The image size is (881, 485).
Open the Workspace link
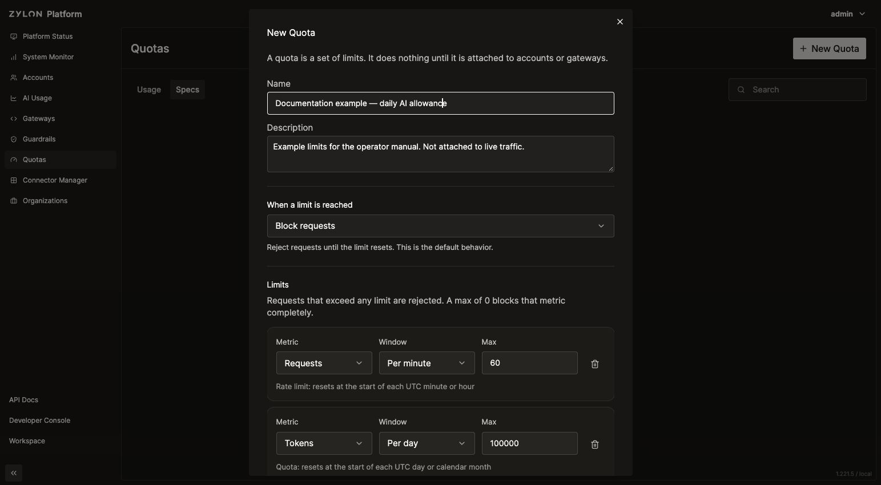27,441
